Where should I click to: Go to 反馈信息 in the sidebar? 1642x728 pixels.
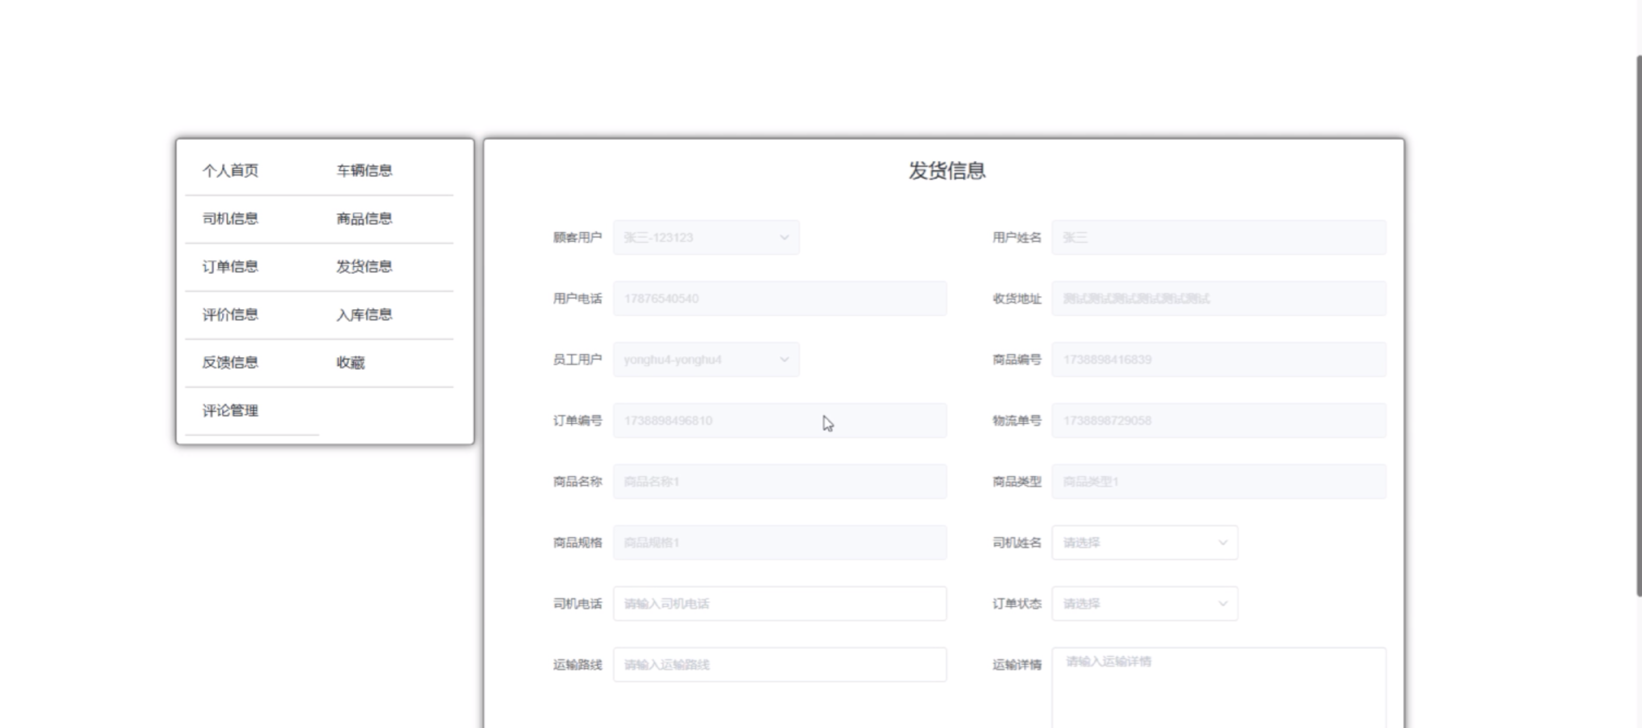pos(230,362)
